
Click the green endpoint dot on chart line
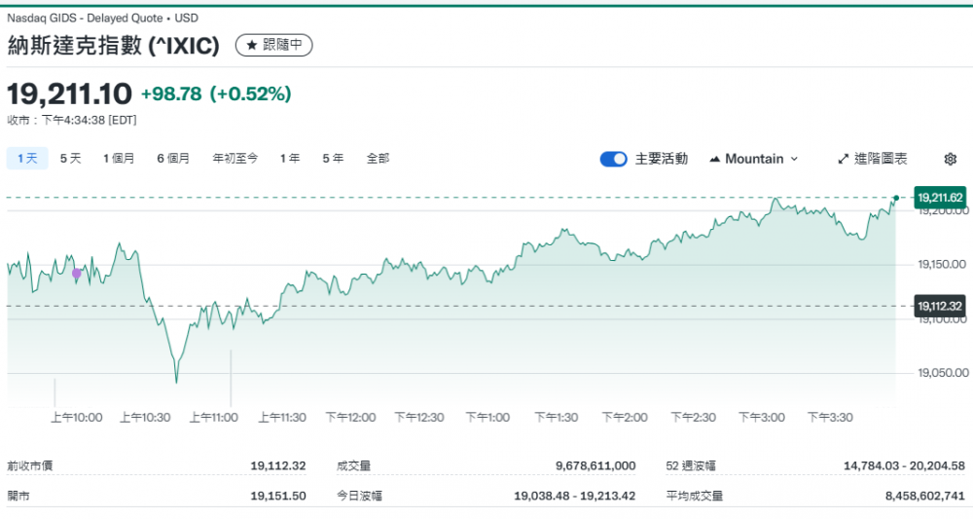coord(895,198)
